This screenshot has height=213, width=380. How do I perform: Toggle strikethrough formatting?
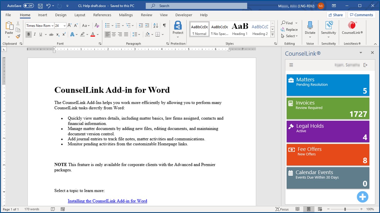(x=51, y=34)
